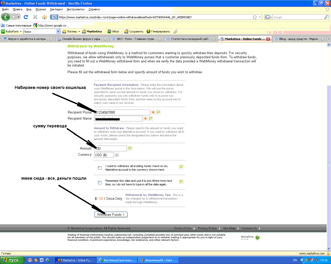Click the green help icon beside Recipient Purse
Image resolution: width=331 pixels, height=264 pixels.
pos(159,112)
